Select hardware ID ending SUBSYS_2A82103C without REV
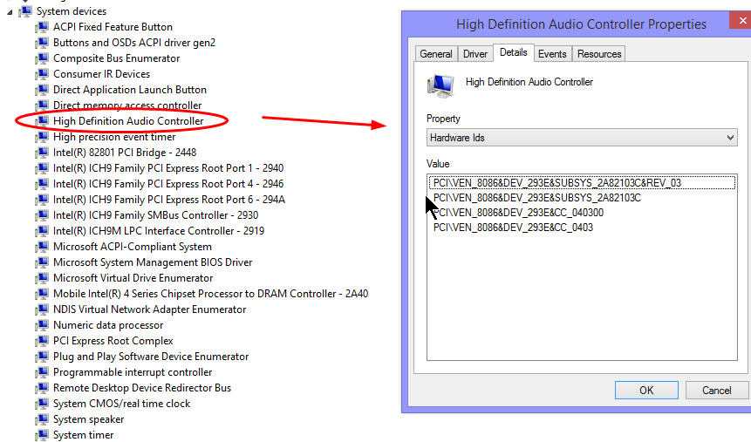The height and width of the screenshot is (442, 751). point(537,198)
